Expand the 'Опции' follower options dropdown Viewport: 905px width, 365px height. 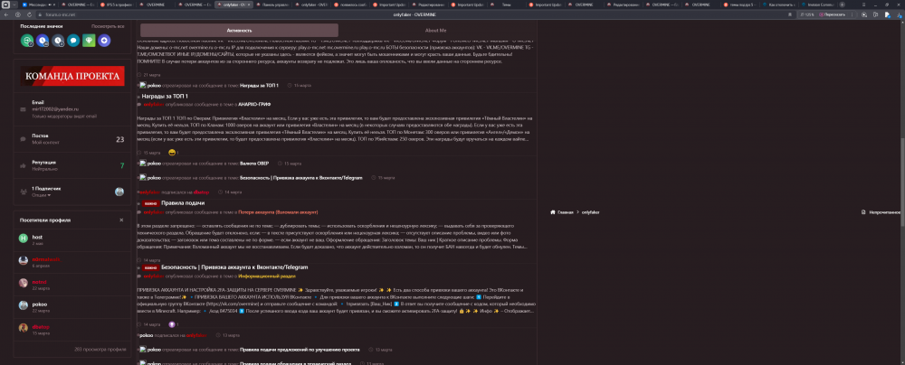coord(41,195)
